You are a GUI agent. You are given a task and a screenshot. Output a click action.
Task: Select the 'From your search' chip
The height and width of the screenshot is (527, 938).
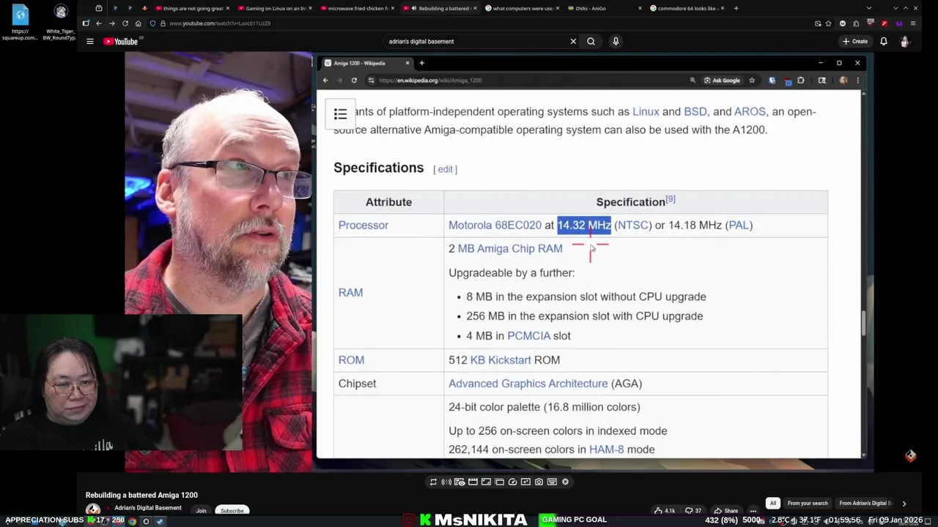click(808, 504)
